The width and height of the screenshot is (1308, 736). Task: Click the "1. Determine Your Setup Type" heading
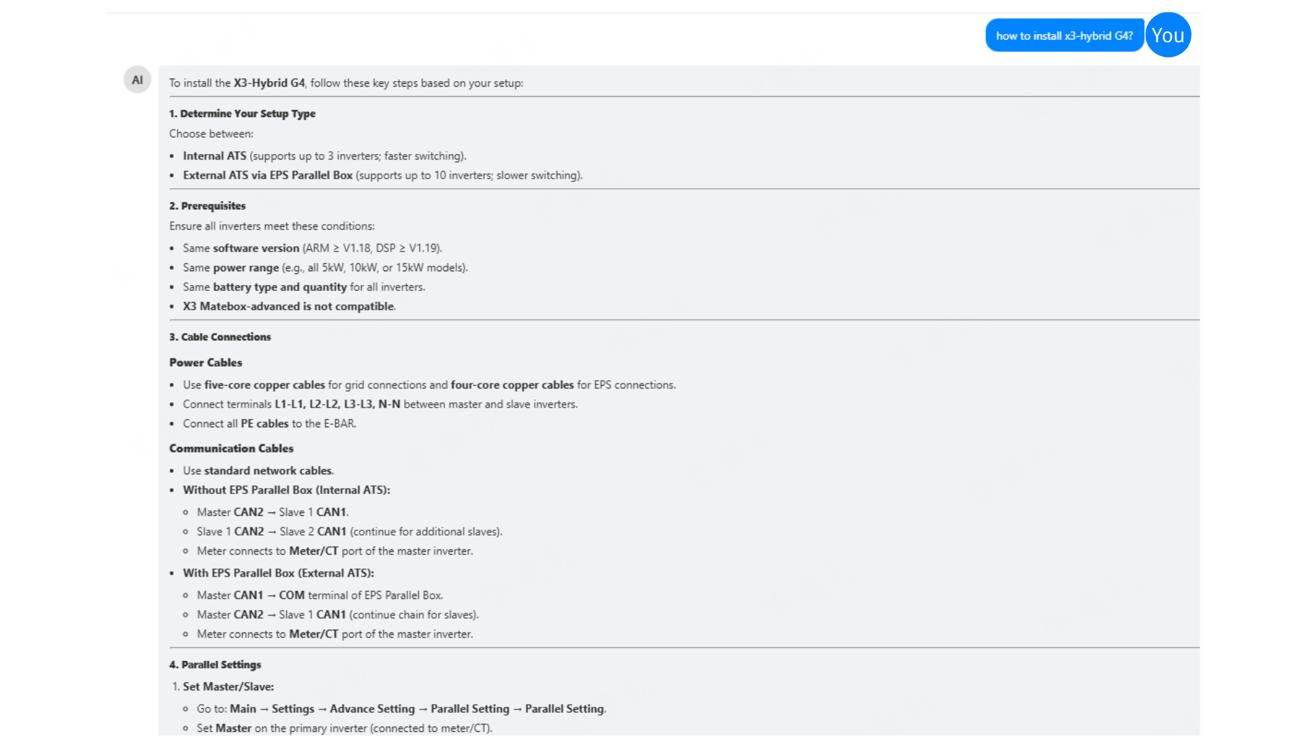(x=242, y=114)
